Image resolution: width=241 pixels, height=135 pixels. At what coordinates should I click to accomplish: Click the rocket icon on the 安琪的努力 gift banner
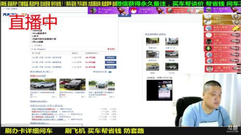click(x=160, y=10)
